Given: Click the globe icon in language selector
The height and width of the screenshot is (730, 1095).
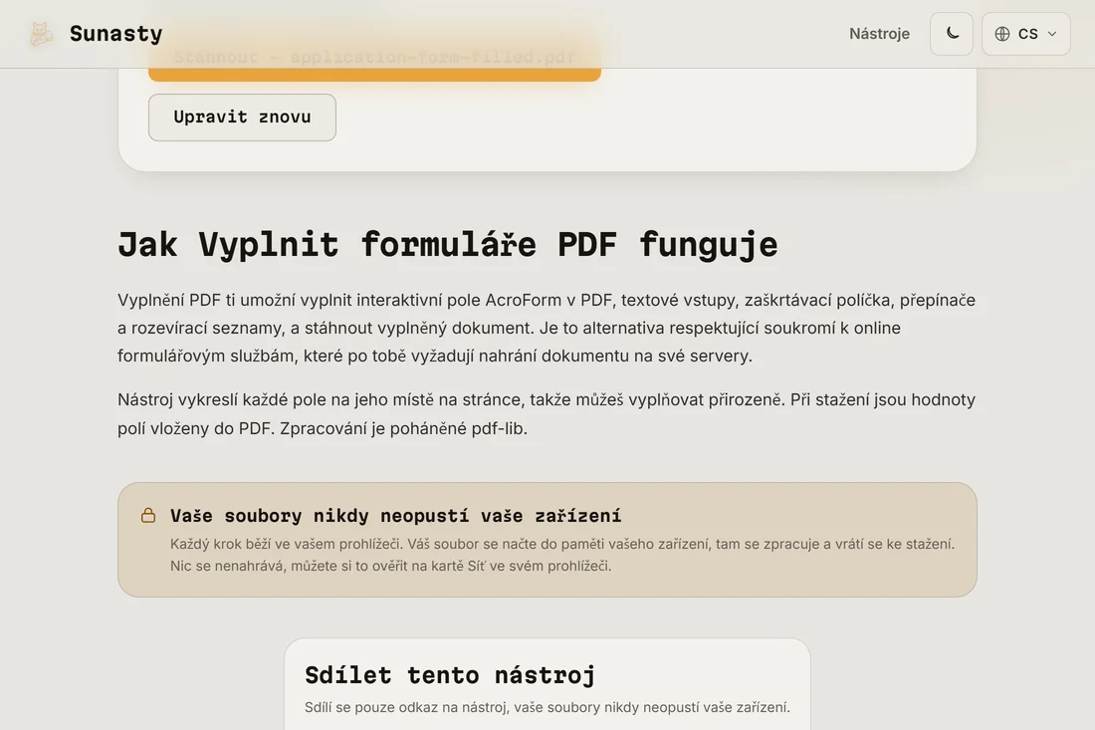Looking at the screenshot, I should 1002,34.
